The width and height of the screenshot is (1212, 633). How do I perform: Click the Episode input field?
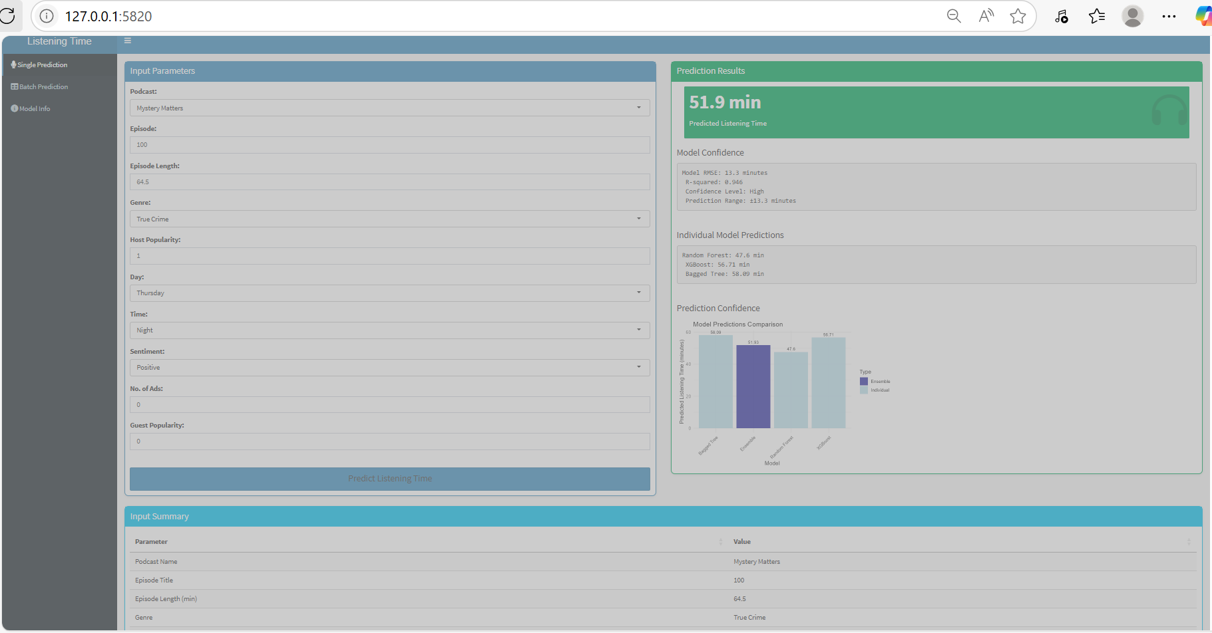point(389,144)
